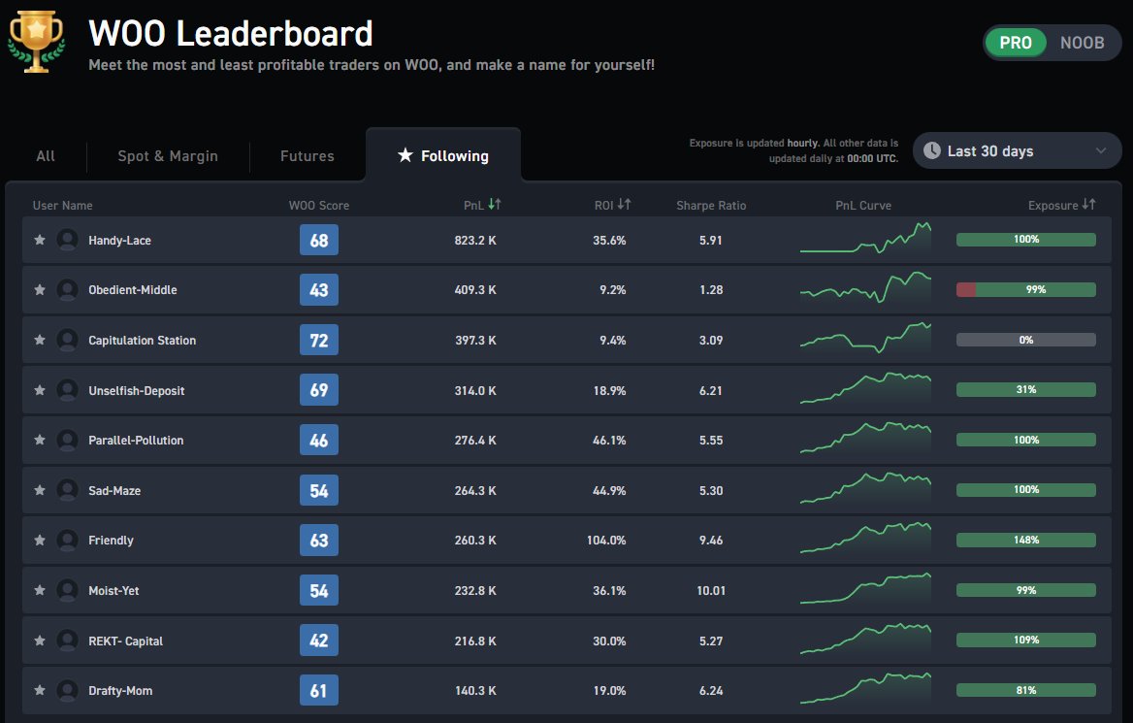Switch to the All tab
Screen dimensions: 1133x723
[x=46, y=156]
